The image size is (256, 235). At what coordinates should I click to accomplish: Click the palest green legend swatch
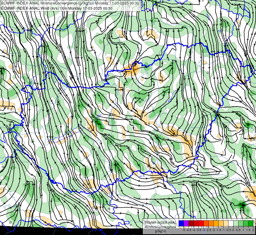(236, 223)
